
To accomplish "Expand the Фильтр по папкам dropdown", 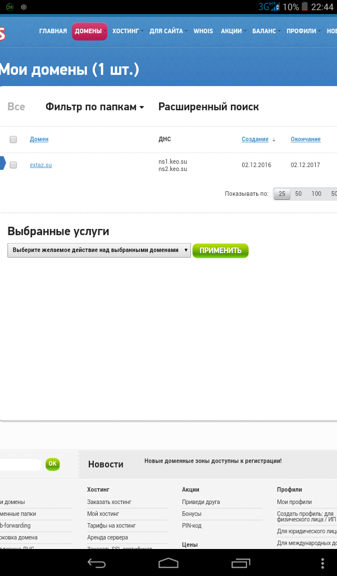I will [x=95, y=107].
